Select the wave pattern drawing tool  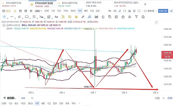(x=42, y=17)
